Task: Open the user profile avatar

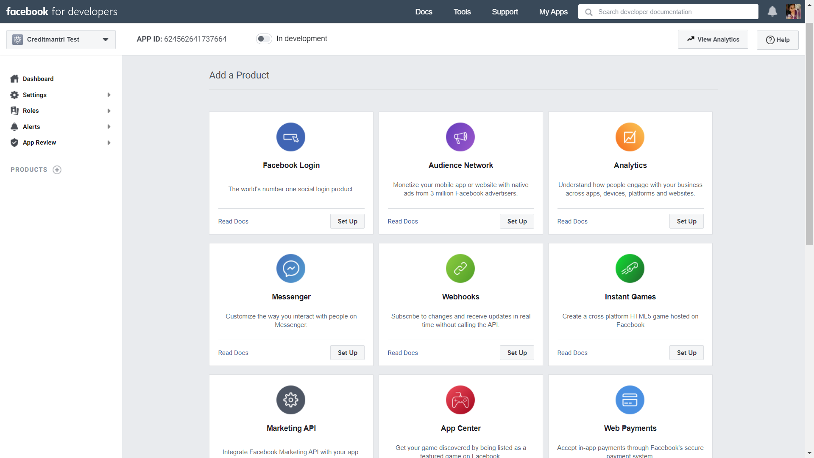Action: tap(793, 11)
